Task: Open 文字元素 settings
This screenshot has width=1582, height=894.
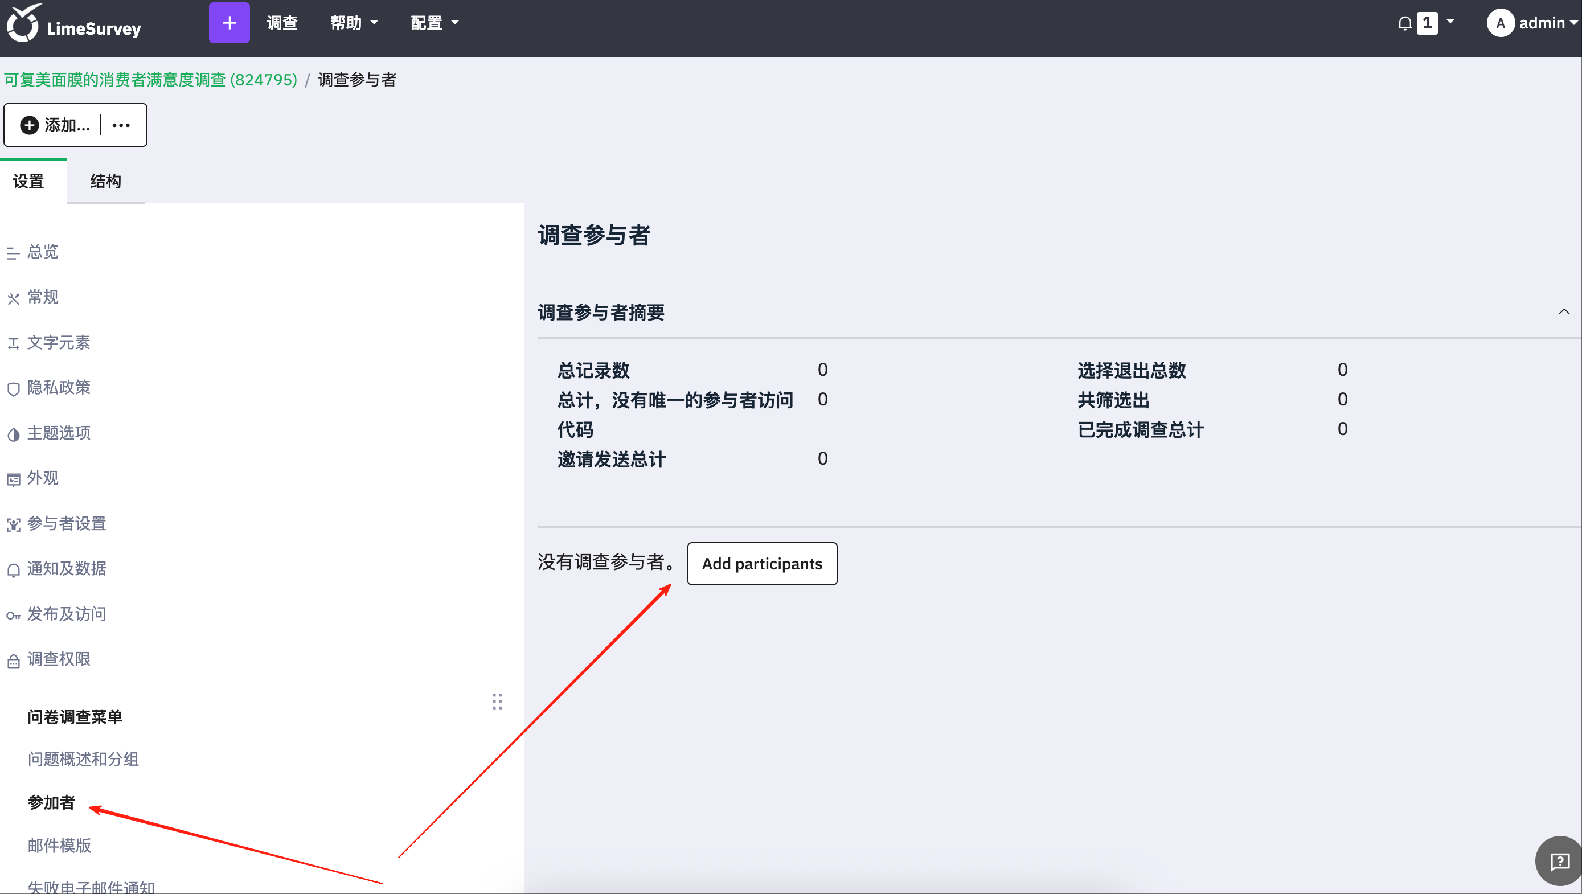Action: point(58,343)
